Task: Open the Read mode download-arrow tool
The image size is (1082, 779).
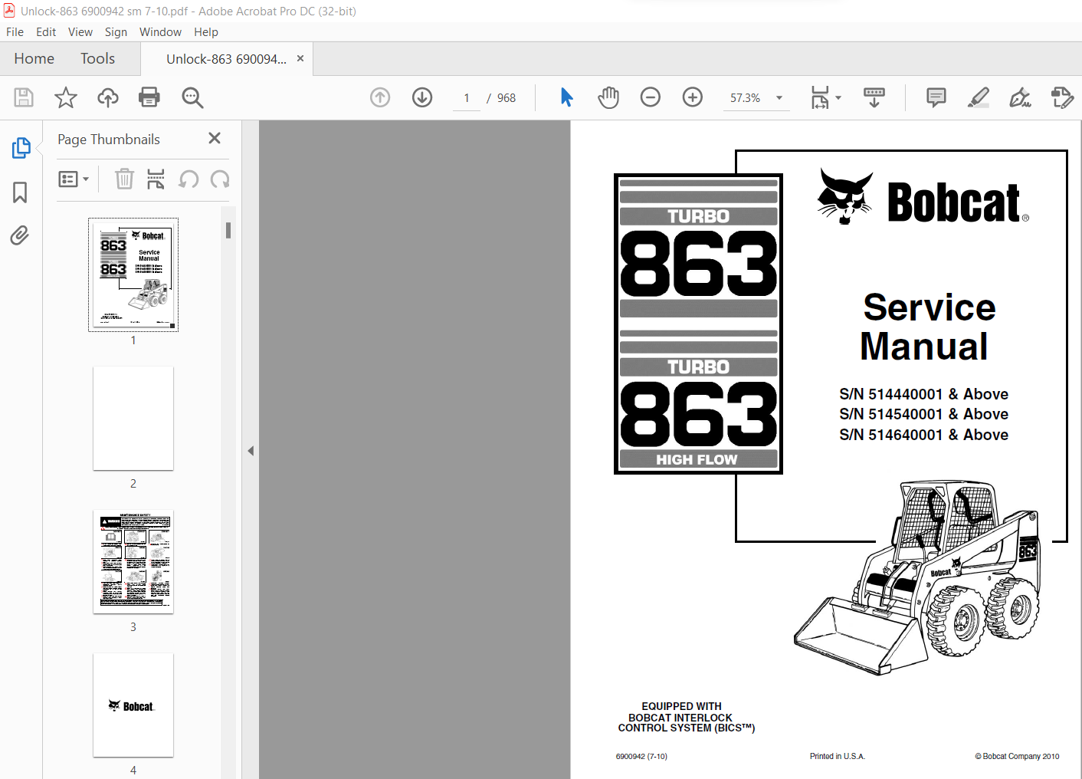Action: [874, 97]
